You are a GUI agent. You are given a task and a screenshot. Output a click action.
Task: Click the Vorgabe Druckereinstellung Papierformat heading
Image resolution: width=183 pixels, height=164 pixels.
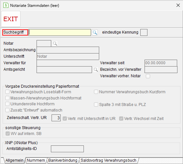(x=42, y=86)
